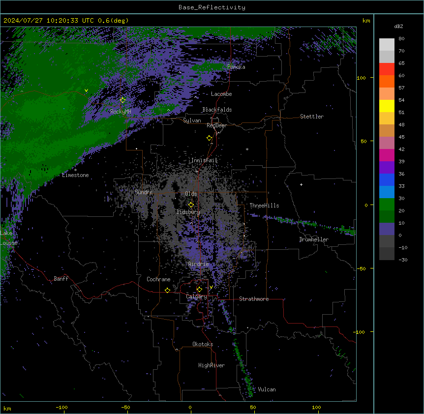424x414 pixels.
Task: Click the Strathmore label
Action: [254, 299]
